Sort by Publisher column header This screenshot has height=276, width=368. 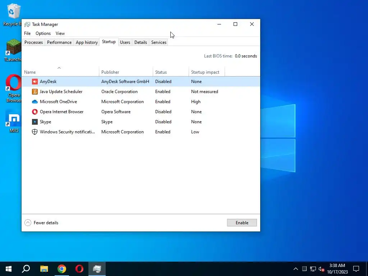[x=126, y=72]
